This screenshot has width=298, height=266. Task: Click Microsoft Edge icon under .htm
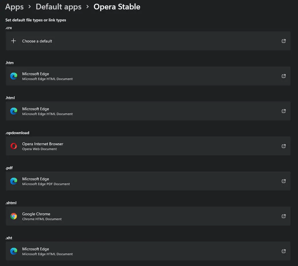coord(14,76)
